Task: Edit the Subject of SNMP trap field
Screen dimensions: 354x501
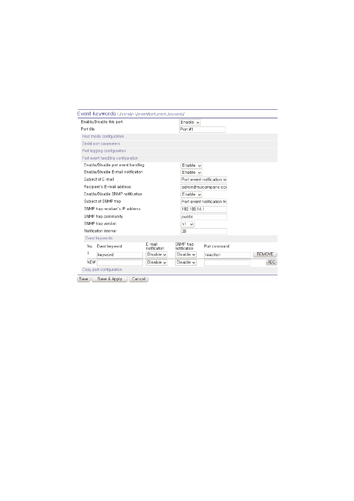Action: pyautogui.click(x=204, y=202)
